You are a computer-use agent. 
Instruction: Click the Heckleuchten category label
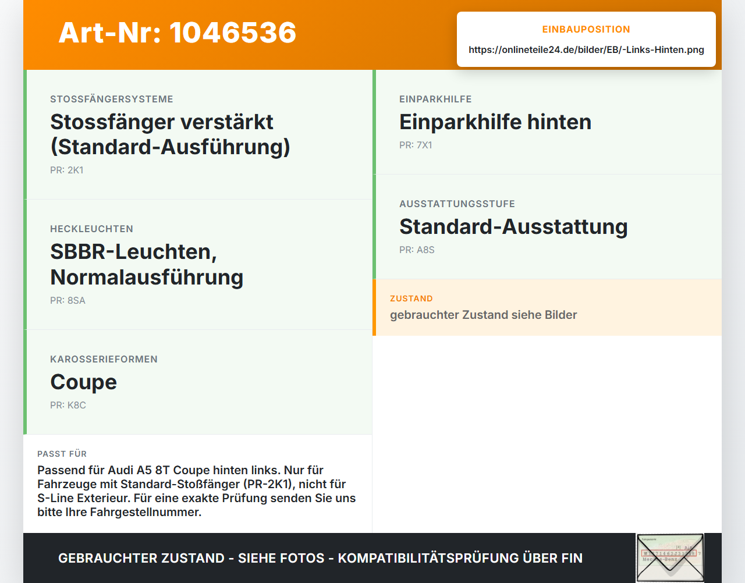point(91,229)
